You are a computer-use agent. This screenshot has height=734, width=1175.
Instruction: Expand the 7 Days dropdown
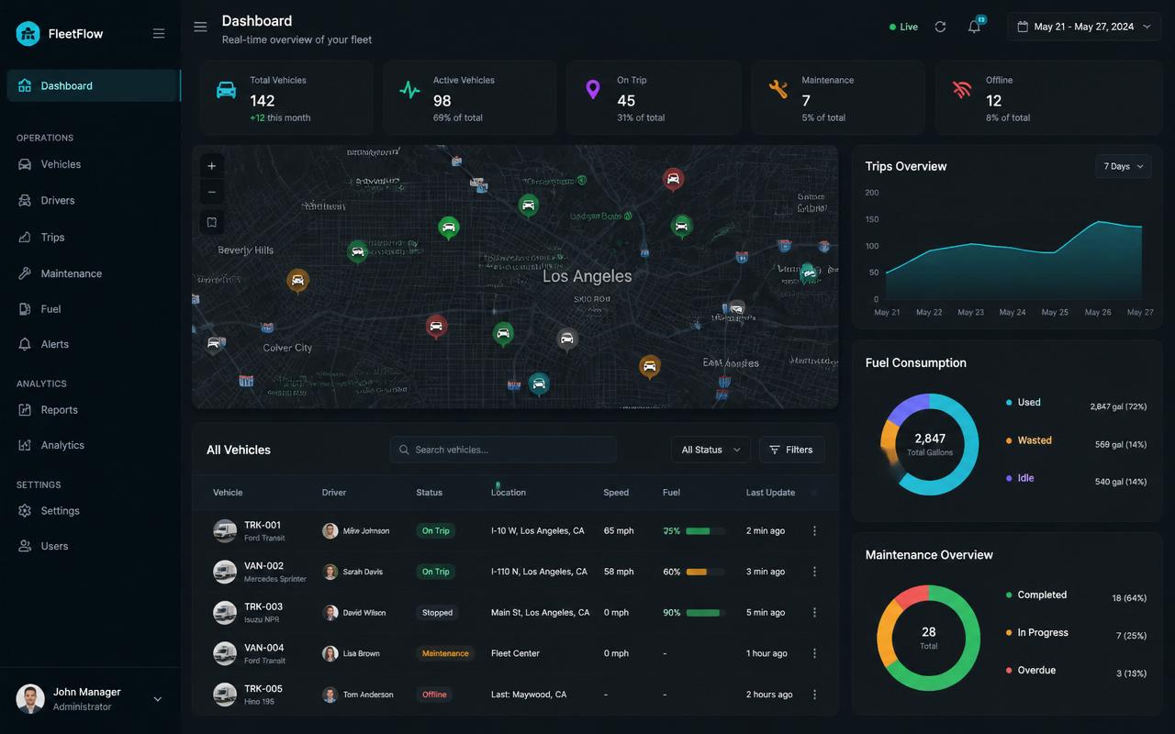pos(1124,166)
